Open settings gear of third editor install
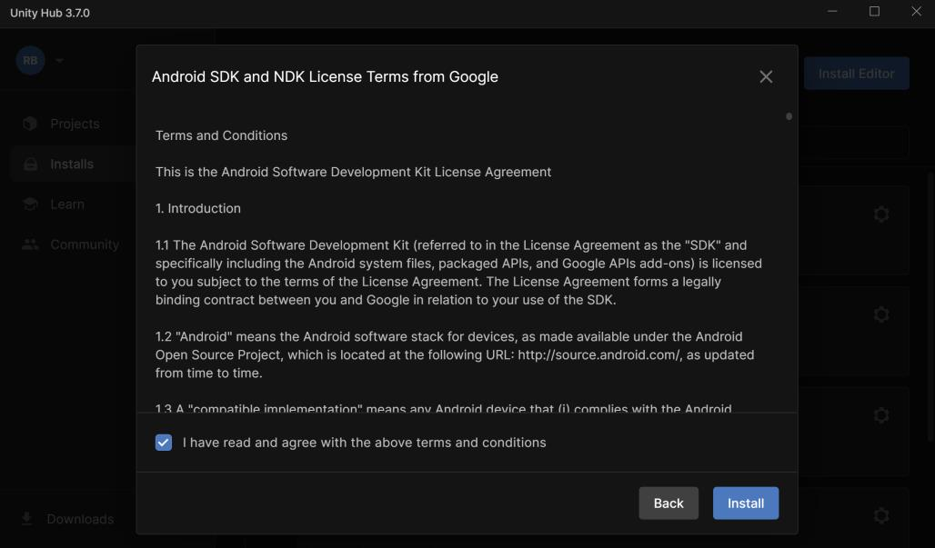Viewport: 935px width, 548px height. 881,415
